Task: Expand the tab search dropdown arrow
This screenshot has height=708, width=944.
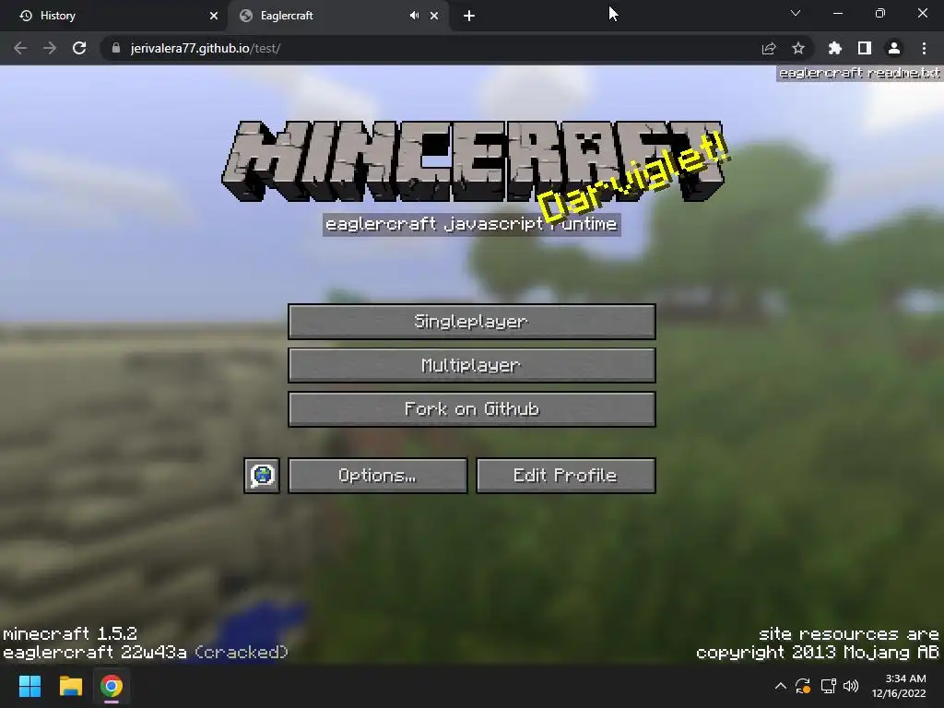Action: pos(796,13)
